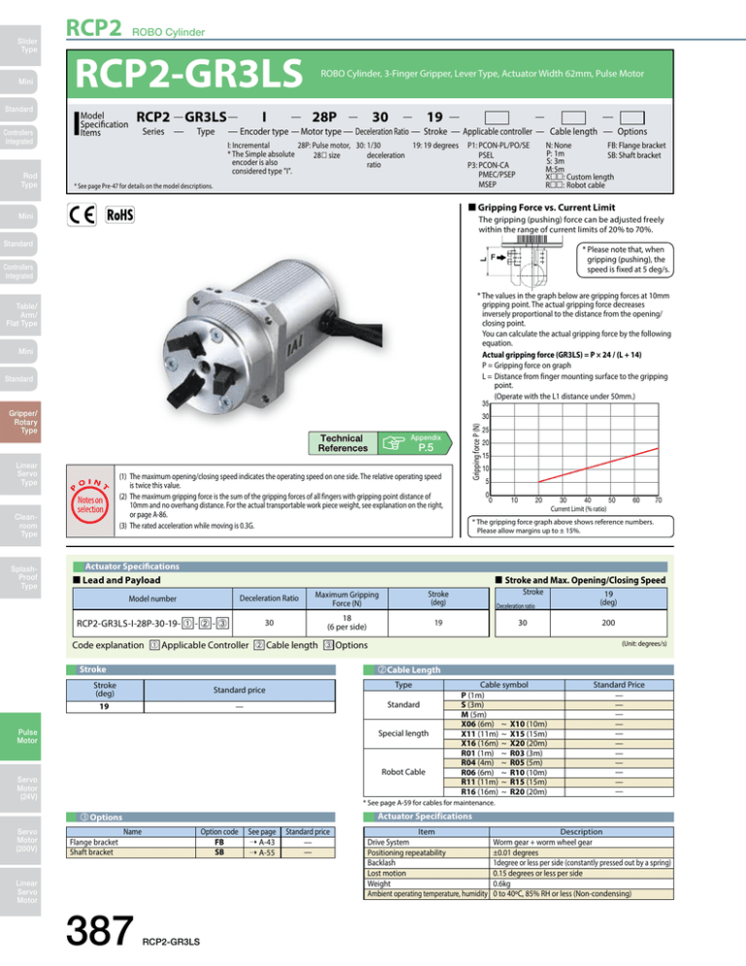The image size is (746, 966).
Task: Click the POINT Notes on selection badge
Action: click(90, 500)
